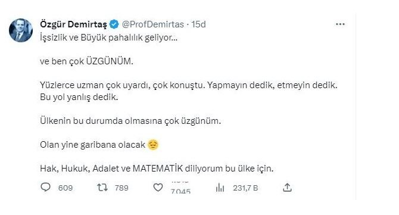Click the 609 replies count
This screenshot has height=215, width=399.
(66, 188)
